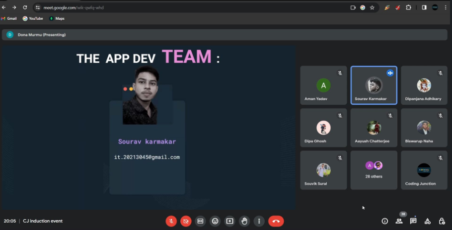Show the people participants panel
The height and width of the screenshot is (230, 452).
[x=399, y=221]
